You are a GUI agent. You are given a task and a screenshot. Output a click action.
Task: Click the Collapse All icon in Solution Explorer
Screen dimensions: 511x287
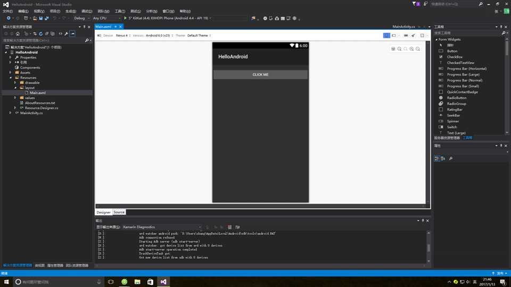(47, 33)
